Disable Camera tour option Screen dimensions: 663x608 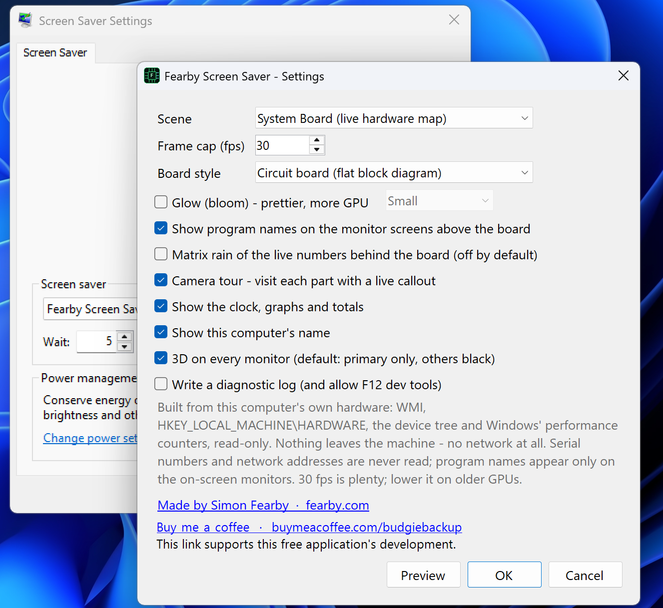coord(161,280)
